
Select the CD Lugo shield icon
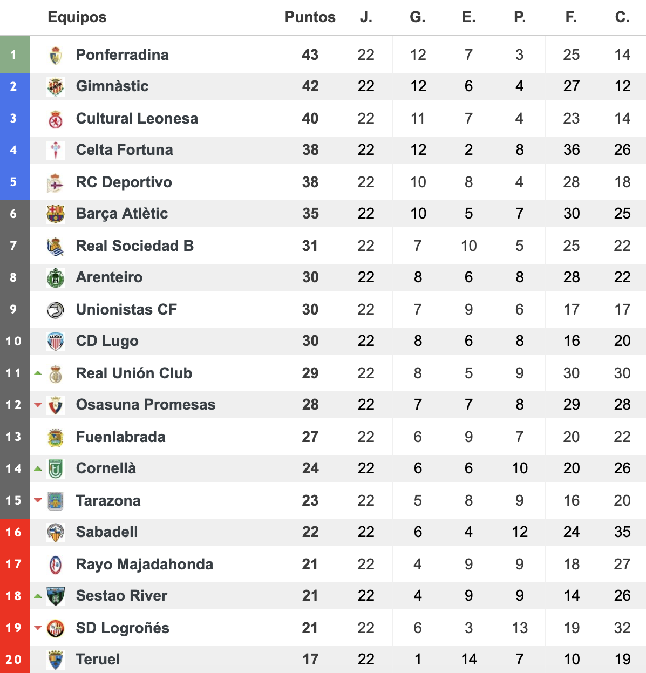click(x=56, y=342)
